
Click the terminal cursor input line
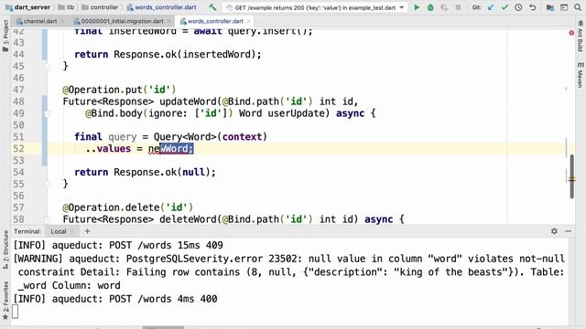click(15, 312)
